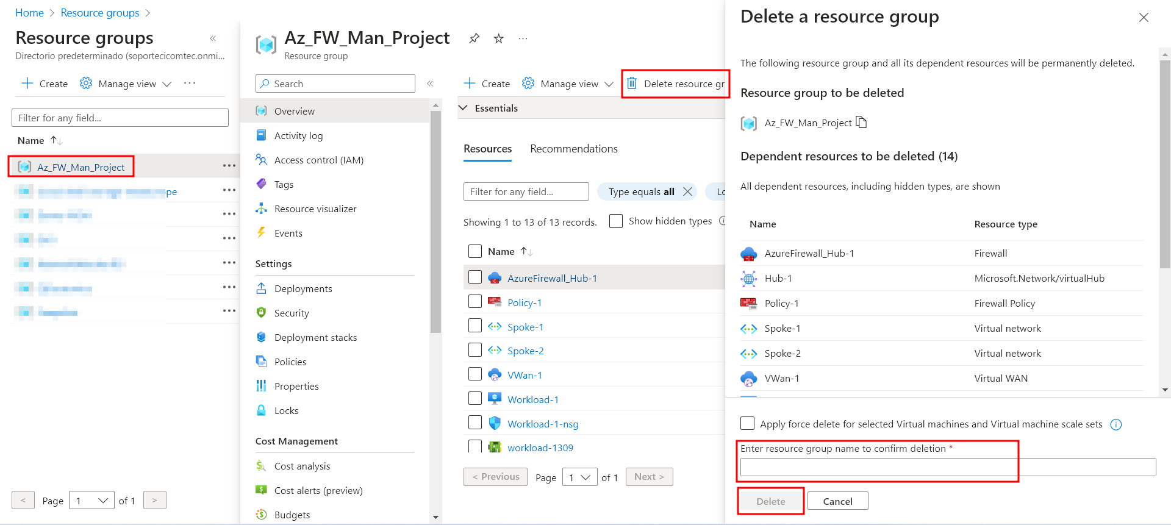
Task: Open the Workload-1-nsg resource link
Action: pos(543,424)
